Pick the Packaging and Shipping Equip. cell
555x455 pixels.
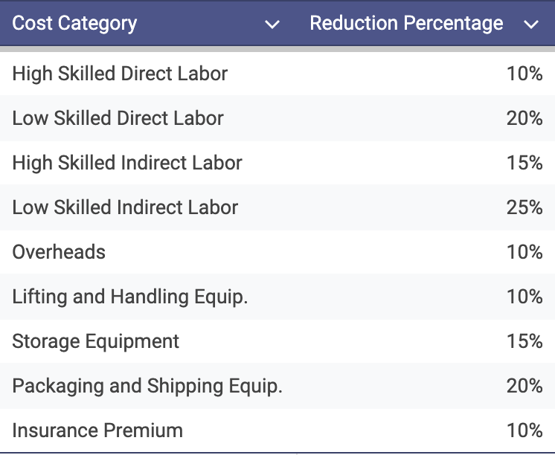[147, 386]
